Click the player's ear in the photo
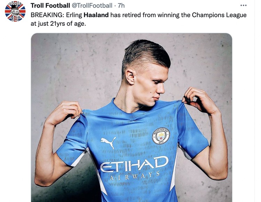 (x=130, y=77)
